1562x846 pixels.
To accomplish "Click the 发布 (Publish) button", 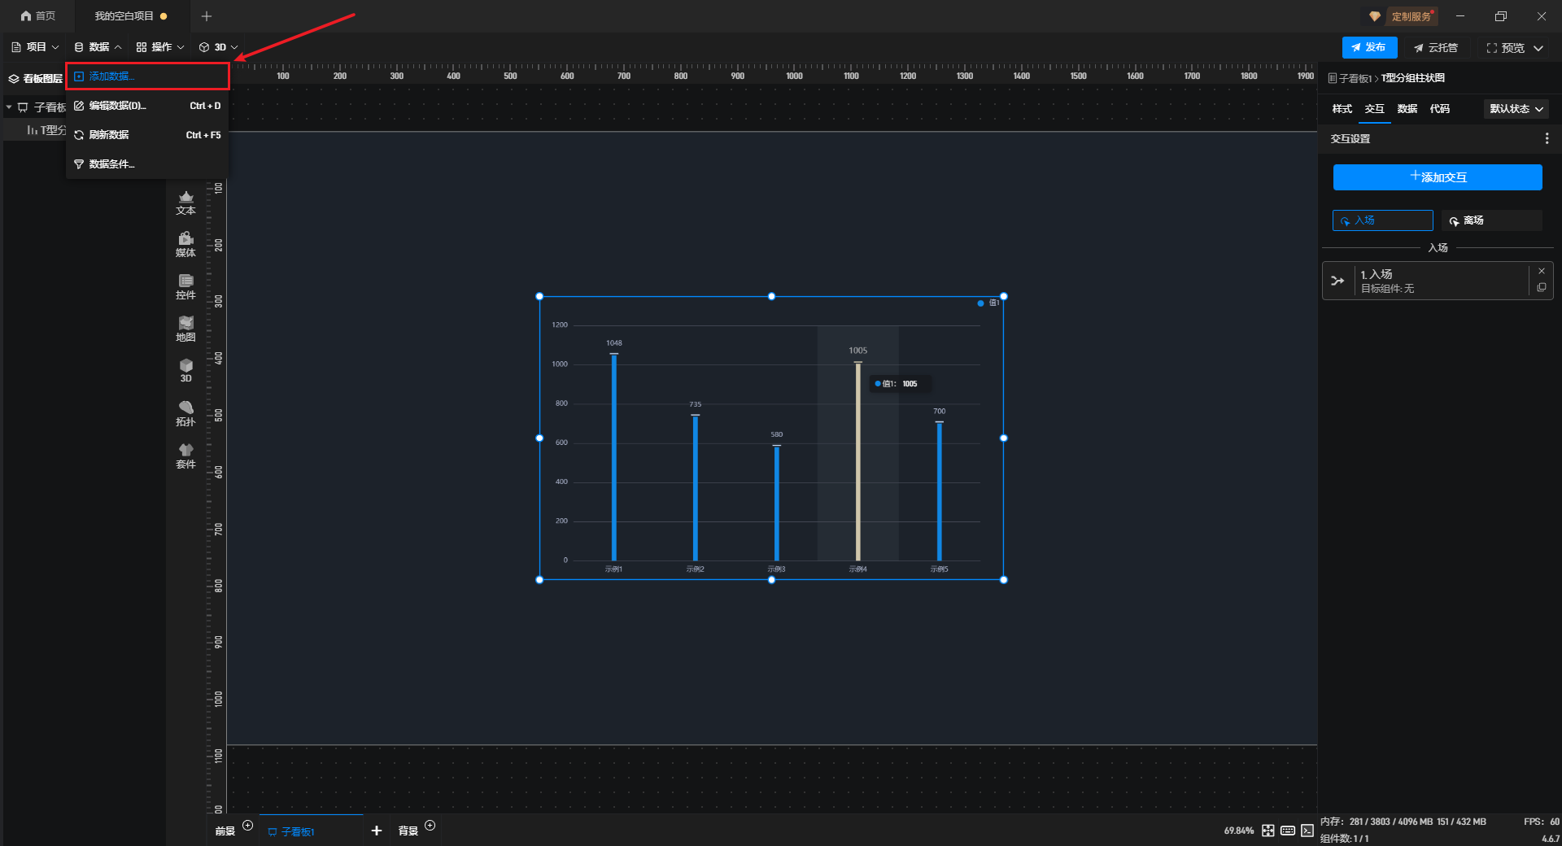I will [x=1369, y=48].
